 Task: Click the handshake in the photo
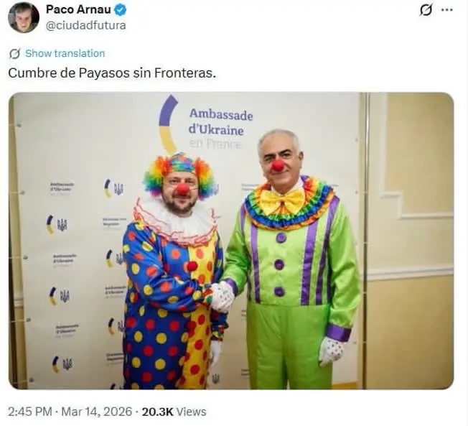coord(222,297)
